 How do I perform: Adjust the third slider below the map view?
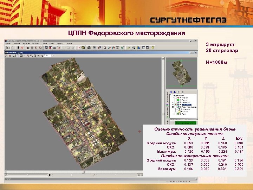pos(116,175)
